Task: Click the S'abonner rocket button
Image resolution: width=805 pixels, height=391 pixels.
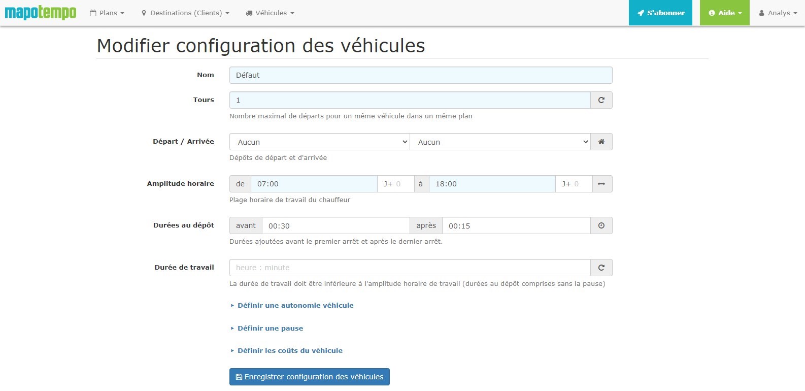Action: coord(660,13)
